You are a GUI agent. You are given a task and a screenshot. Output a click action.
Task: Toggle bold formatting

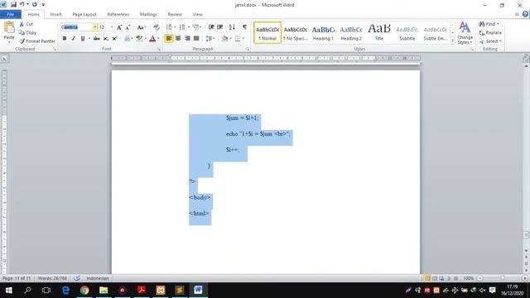click(x=65, y=39)
